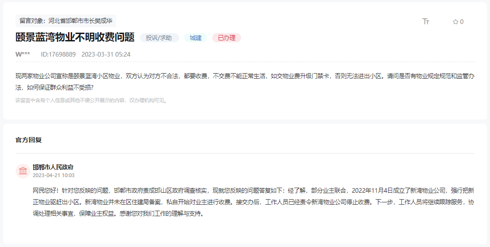Click the complaint body starting 现两家物业公司

245,82
